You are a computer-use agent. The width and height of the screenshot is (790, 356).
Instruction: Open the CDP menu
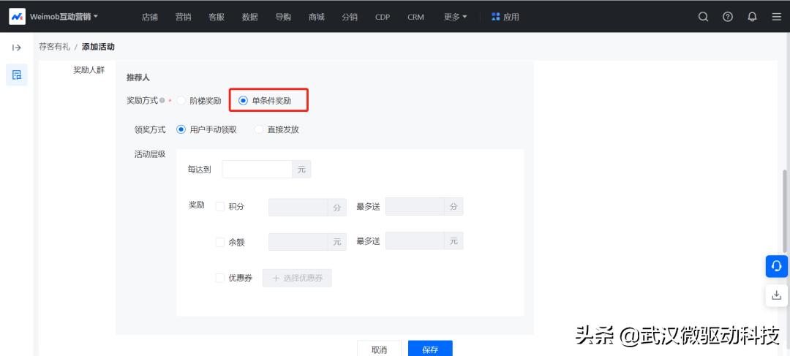point(383,17)
